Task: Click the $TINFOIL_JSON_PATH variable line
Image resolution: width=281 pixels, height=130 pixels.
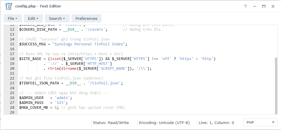Action: coord(40,83)
